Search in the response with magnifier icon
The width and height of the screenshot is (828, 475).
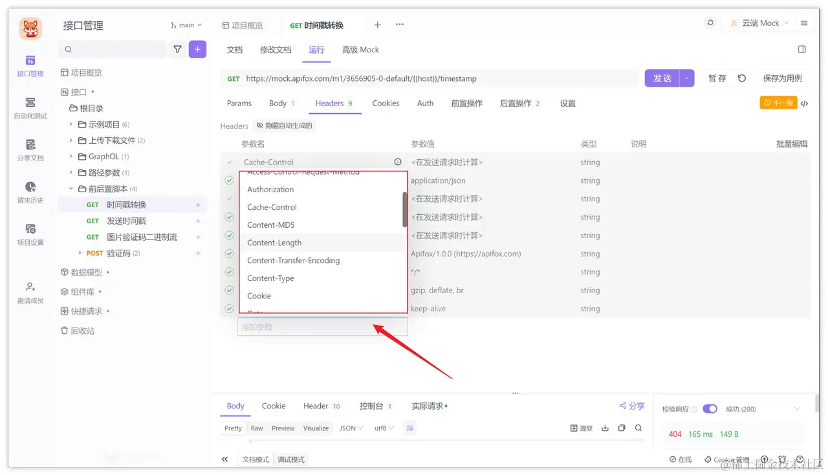[x=638, y=428]
